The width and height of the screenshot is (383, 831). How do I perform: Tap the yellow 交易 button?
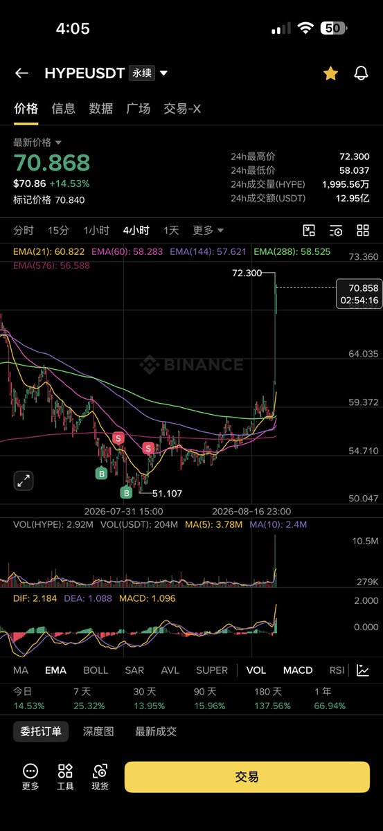click(x=247, y=777)
